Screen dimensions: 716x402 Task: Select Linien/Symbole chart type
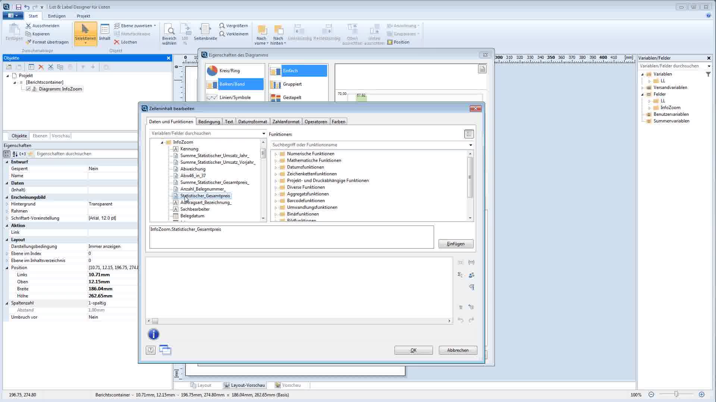pos(235,98)
